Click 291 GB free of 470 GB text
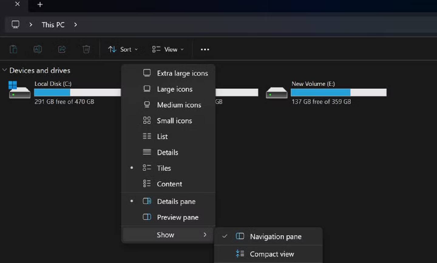This screenshot has width=437, height=263. click(64, 102)
